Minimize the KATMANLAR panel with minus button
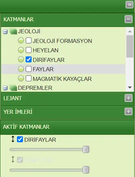The height and width of the screenshot is (177, 135). (128, 19)
